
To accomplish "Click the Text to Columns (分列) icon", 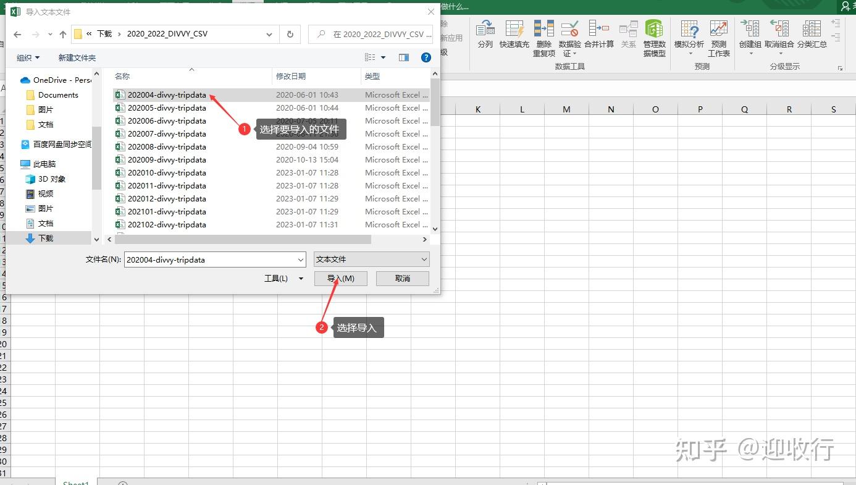I will coord(485,35).
